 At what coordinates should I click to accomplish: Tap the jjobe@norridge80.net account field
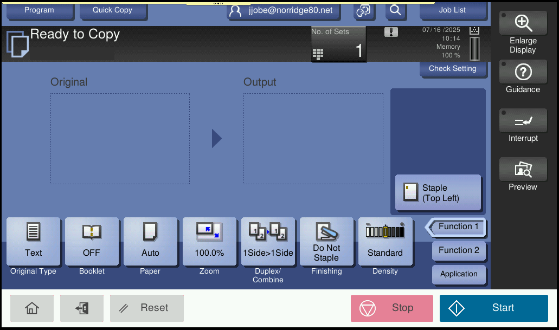point(284,11)
